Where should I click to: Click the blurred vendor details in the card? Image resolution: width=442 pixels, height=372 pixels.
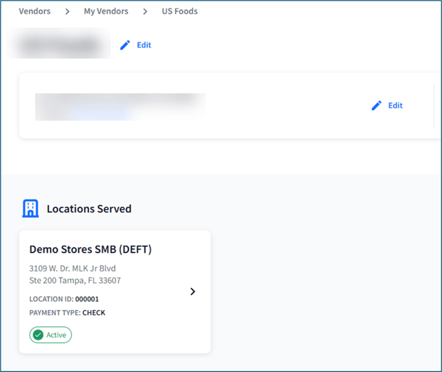(x=119, y=106)
